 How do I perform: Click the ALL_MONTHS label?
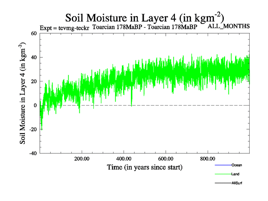pyautogui.click(x=229, y=26)
